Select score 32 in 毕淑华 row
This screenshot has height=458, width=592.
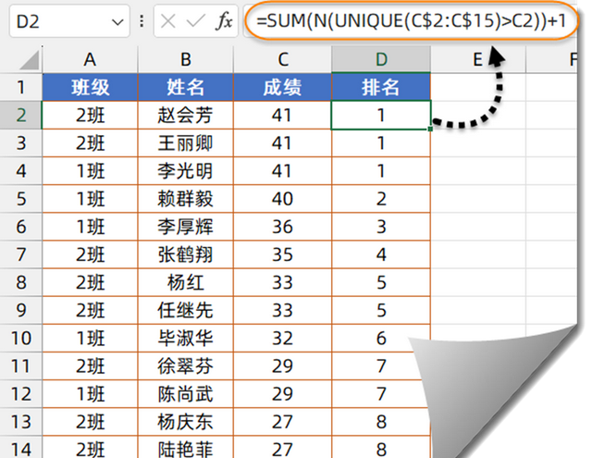[282, 338]
